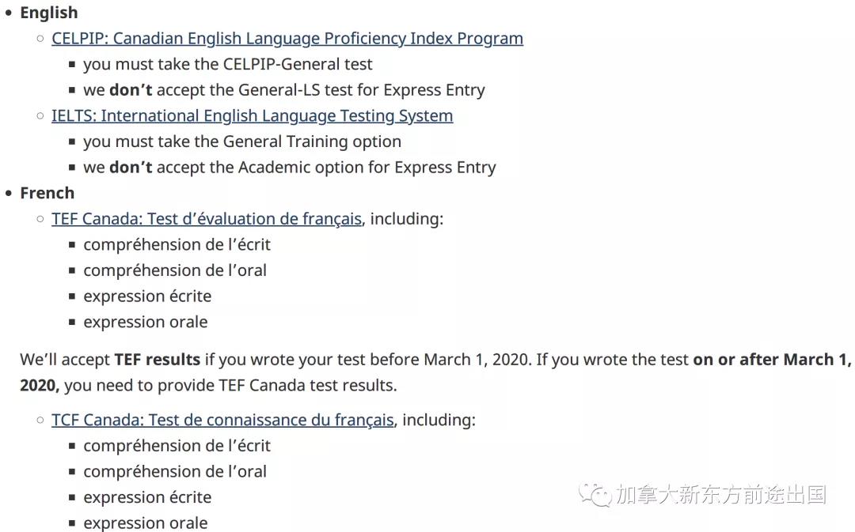Click 'expression écrite' under TEF Canada
Image resolution: width=855 pixels, height=532 pixels.
click(x=147, y=296)
